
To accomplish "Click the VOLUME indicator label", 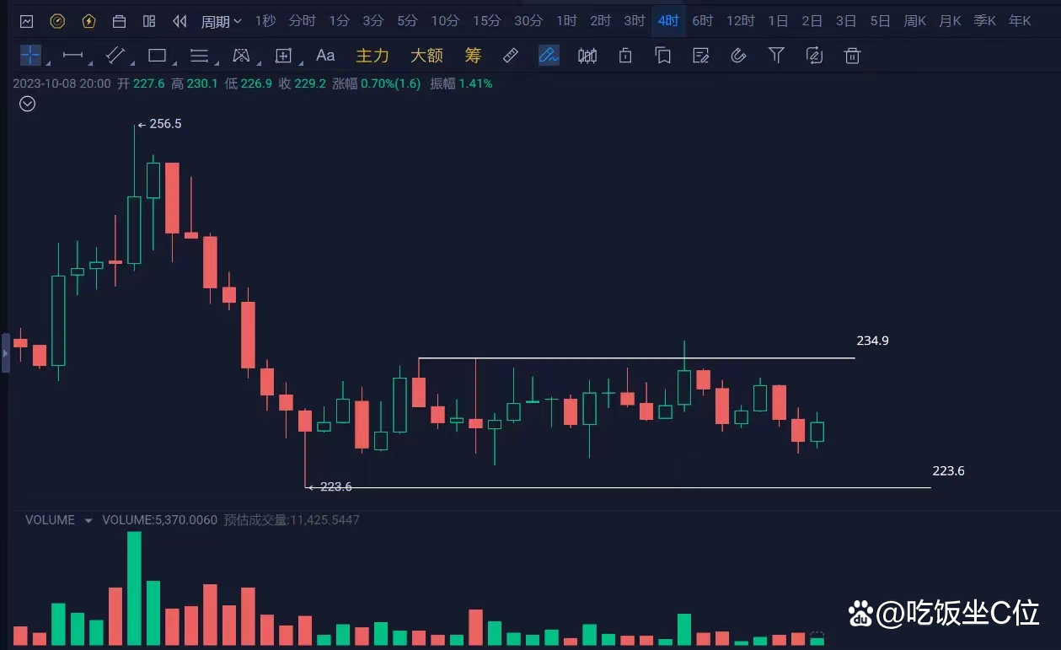I will pos(50,520).
